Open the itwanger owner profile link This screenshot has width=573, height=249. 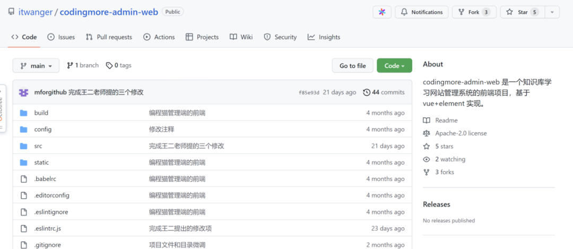(x=36, y=12)
